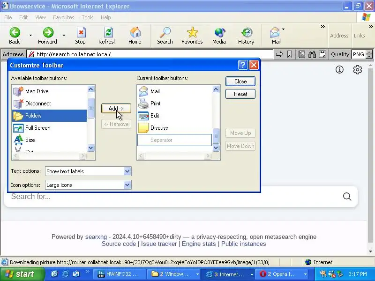Open the View menu
375x281 pixels.
coord(40,17)
